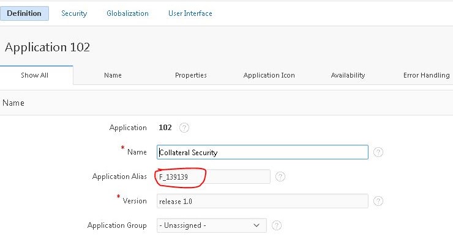Viewport: 453px width, 237px height.
Task: Go to the Properties section tab
Action: [190, 75]
